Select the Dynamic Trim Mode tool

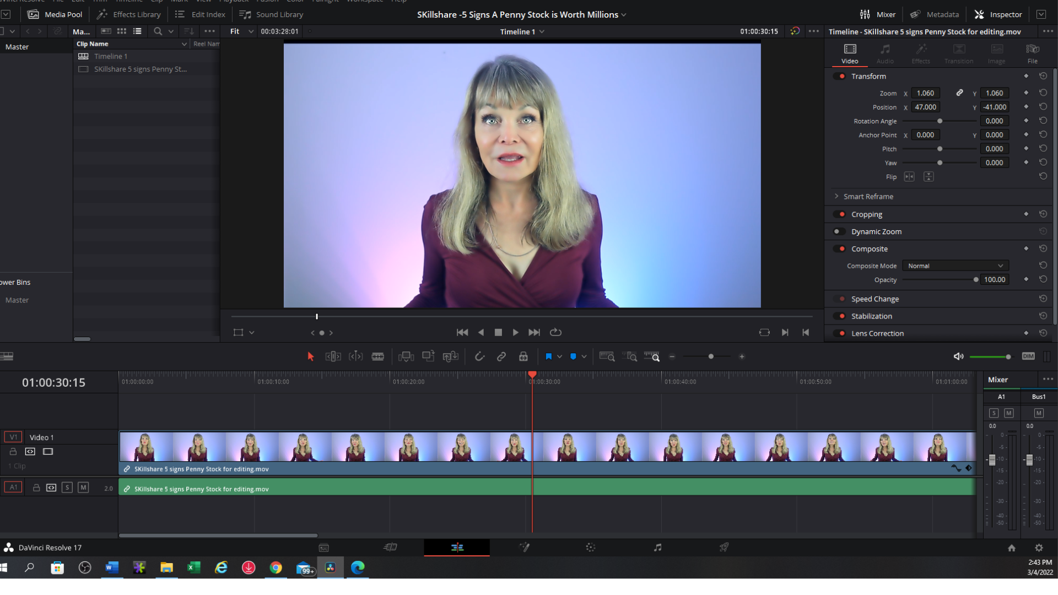[356, 356]
